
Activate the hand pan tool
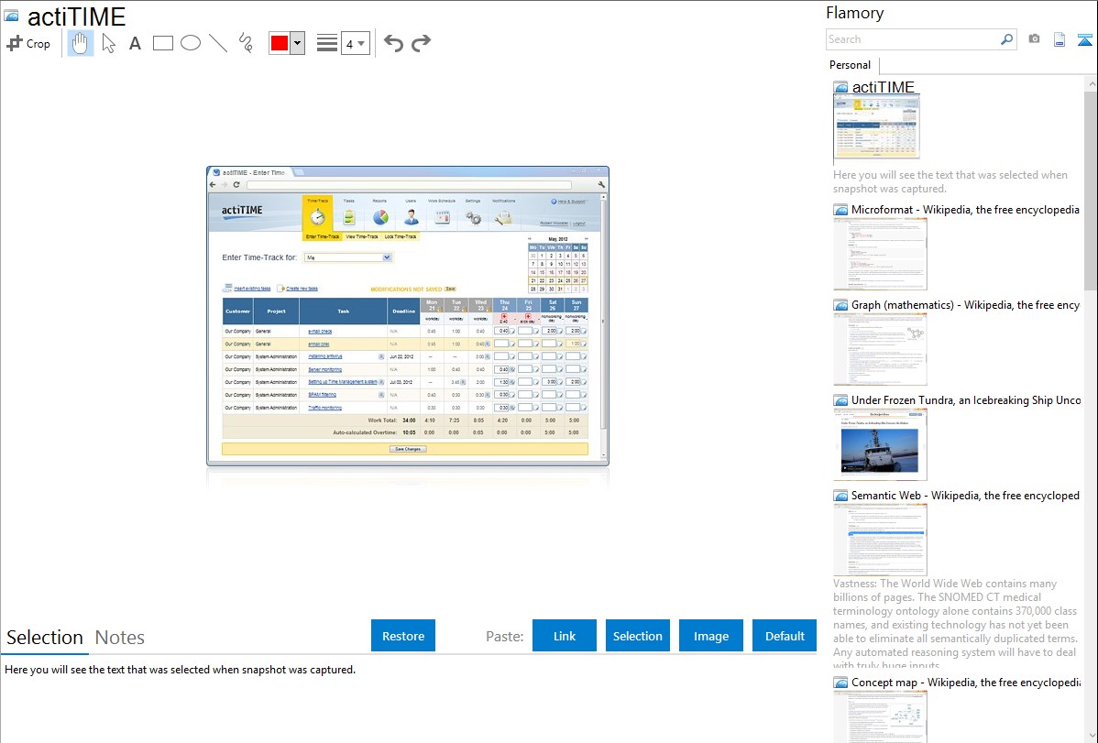[x=80, y=43]
